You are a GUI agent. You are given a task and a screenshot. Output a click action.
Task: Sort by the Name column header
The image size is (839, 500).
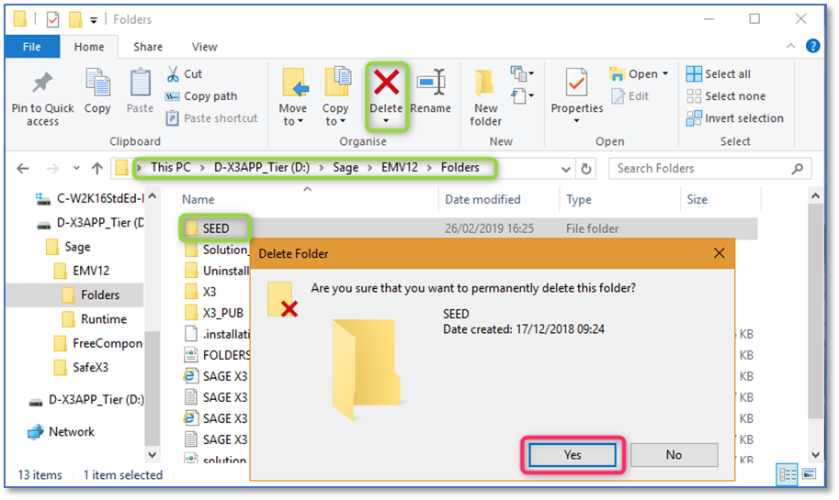pyautogui.click(x=198, y=199)
